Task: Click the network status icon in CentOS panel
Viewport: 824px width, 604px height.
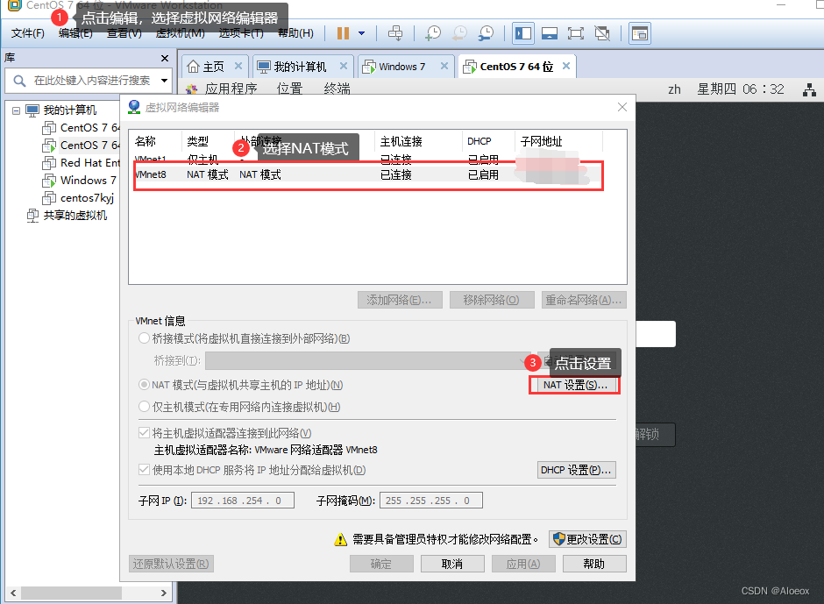Action: [x=809, y=89]
